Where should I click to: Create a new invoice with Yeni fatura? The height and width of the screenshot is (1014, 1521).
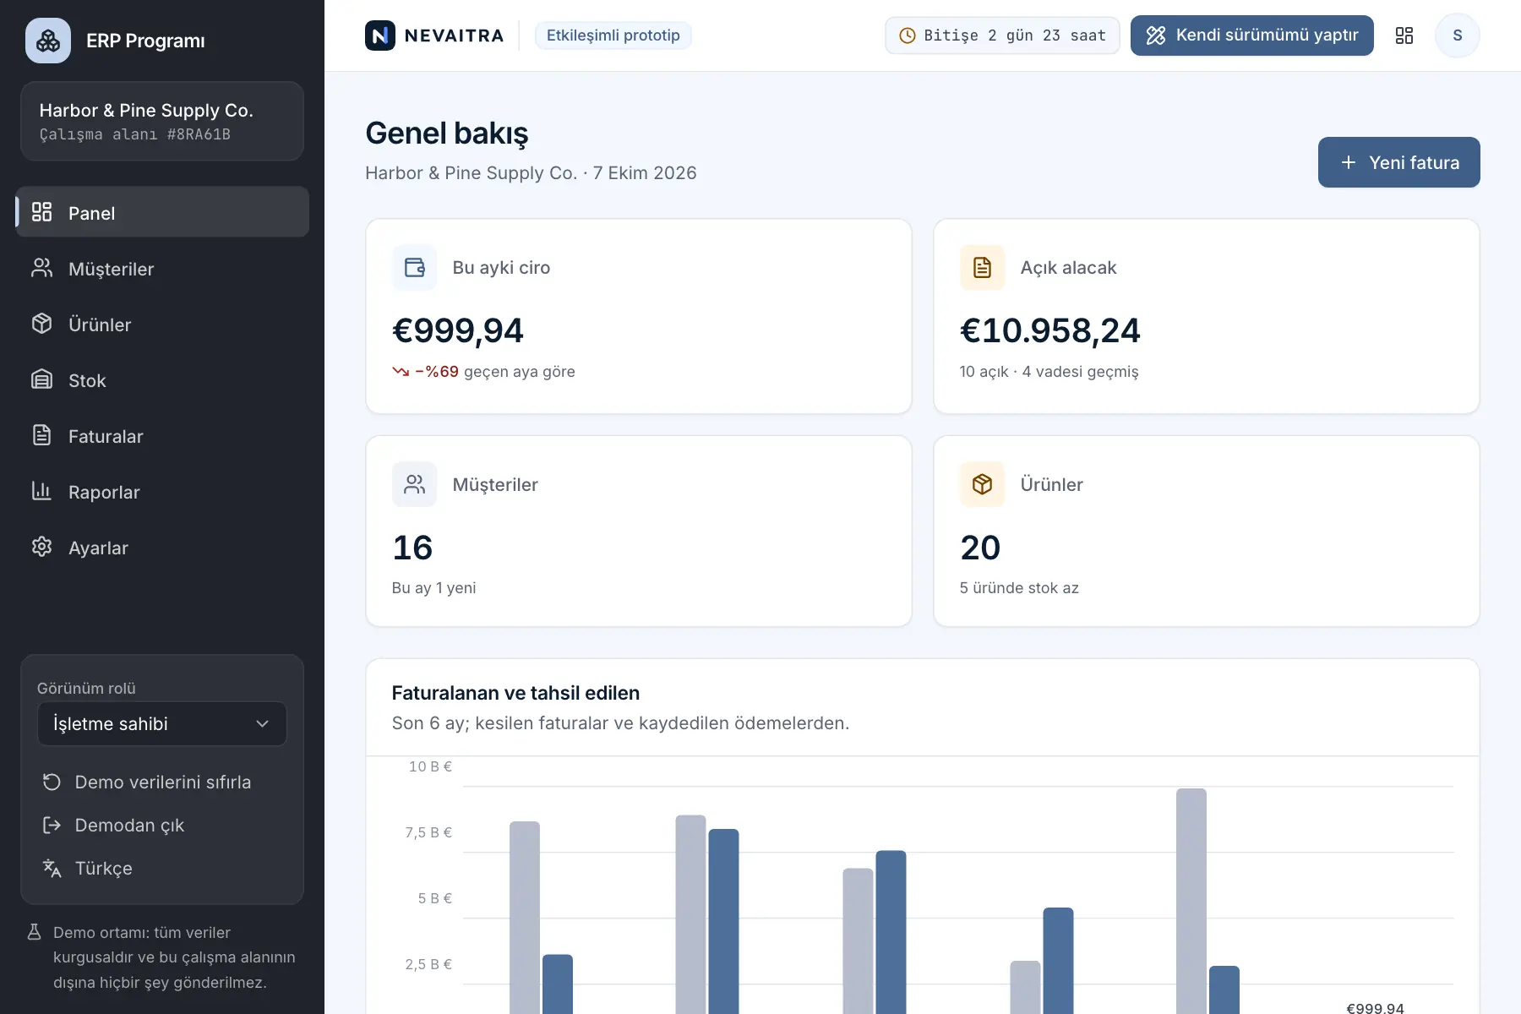[x=1399, y=162]
